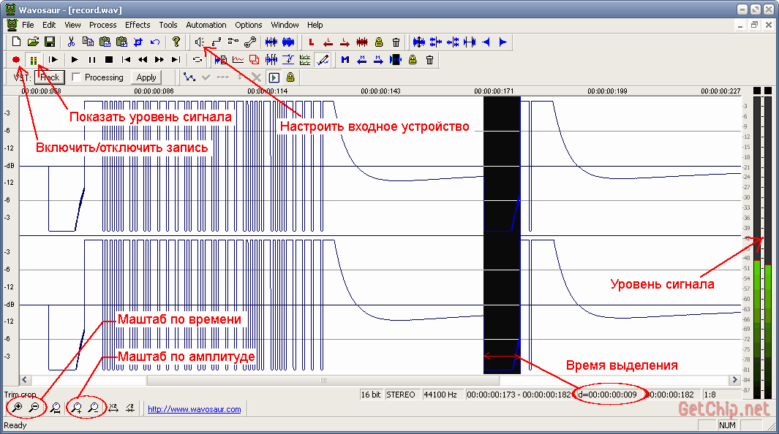Open the Edit menu
Viewport: 779px width, 434px height.
click(49, 25)
